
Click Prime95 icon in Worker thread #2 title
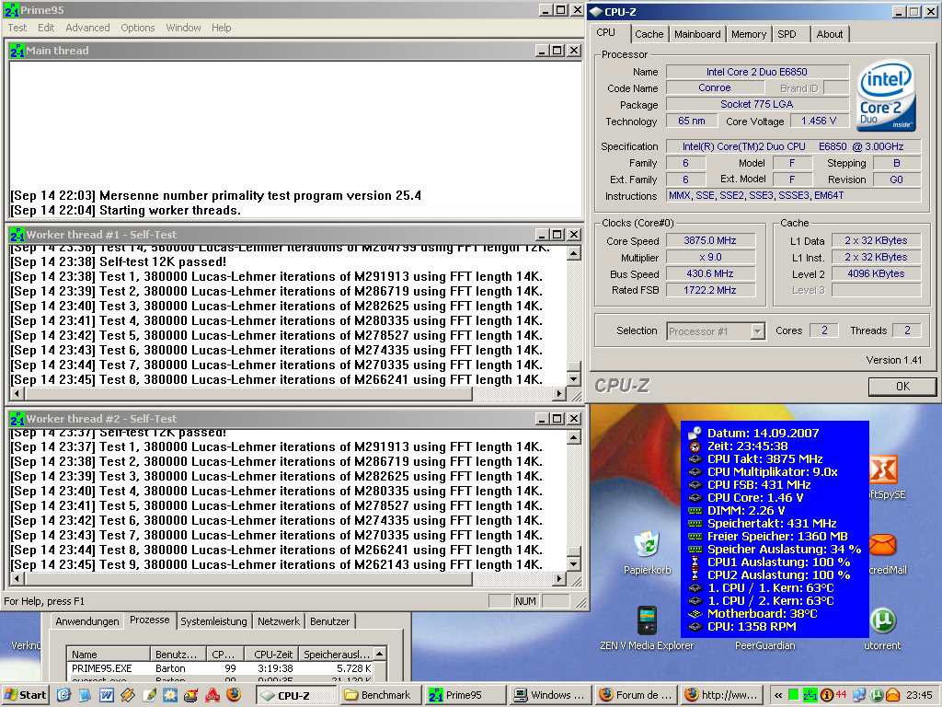(x=17, y=419)
